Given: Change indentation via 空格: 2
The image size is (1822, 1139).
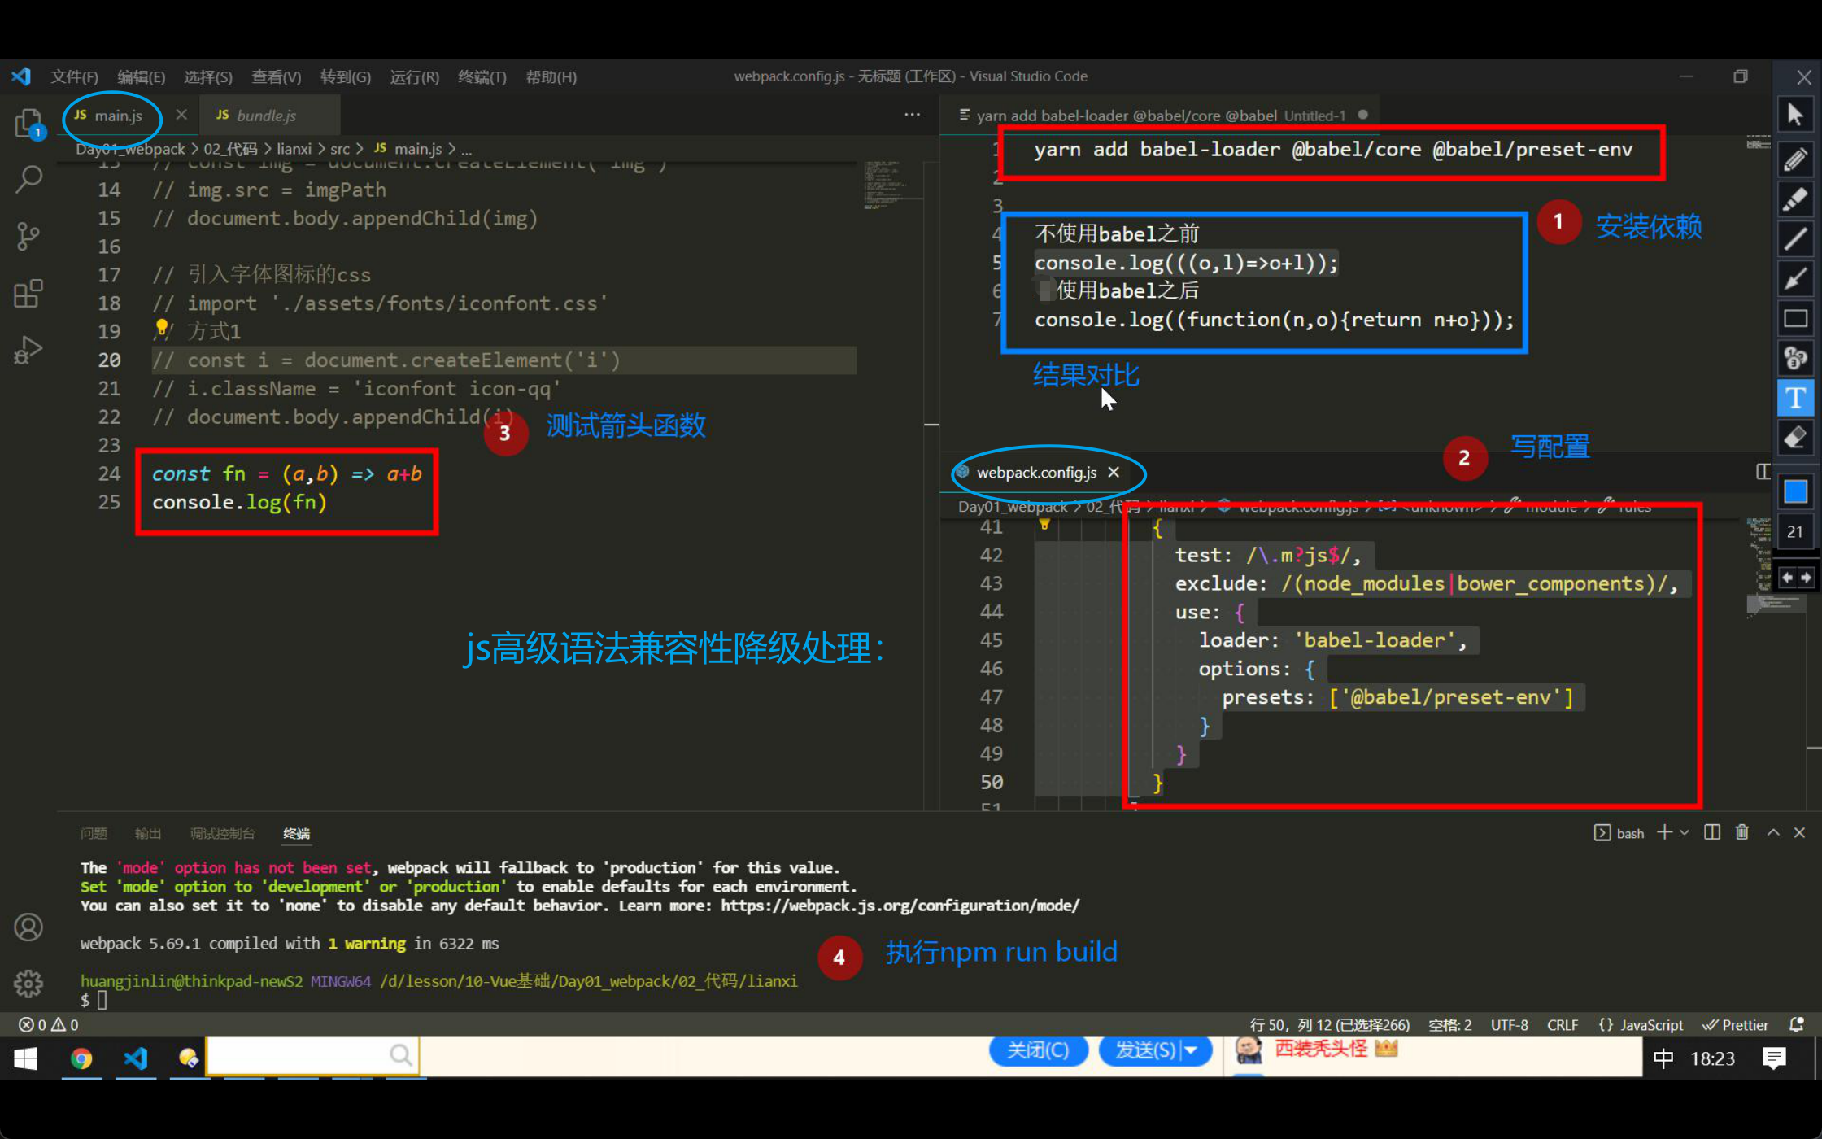Looking at the screenshot, I should pos(1450,1024).
